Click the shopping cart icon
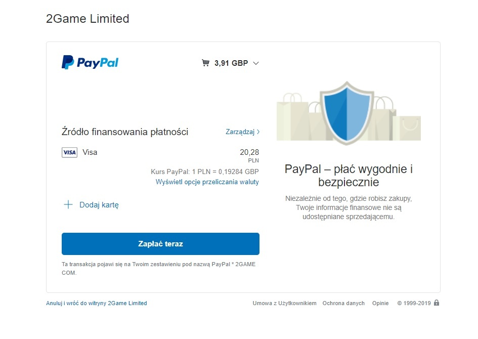Image resolution: width=478 pixels, height=339 pixels. [x=206, y=63]
